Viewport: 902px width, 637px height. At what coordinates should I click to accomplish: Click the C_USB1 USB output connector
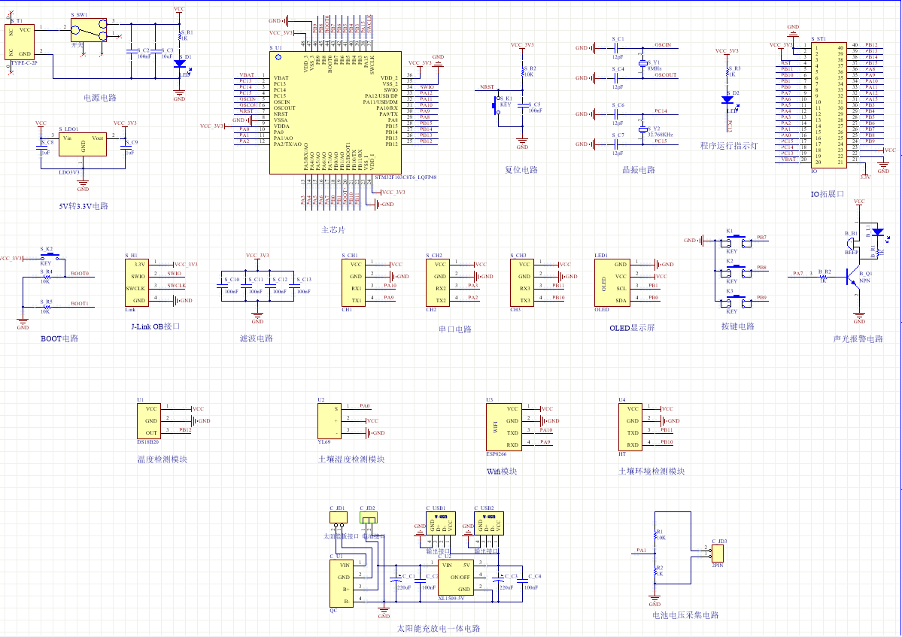[442, 523]
